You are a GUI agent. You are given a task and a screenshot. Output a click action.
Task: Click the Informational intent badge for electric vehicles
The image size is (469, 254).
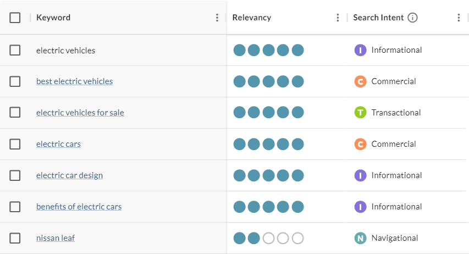pos(360,50)
